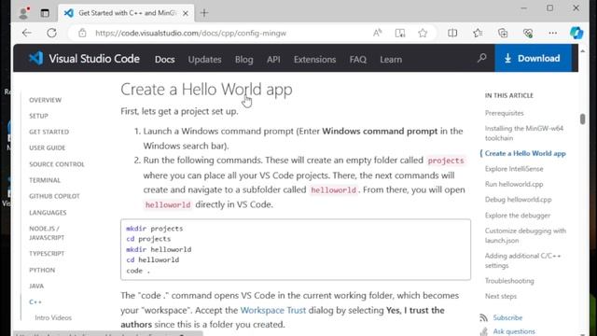Open the Docs navigation item
This screenshot has height=336, width=597.
tap(165, 60)
